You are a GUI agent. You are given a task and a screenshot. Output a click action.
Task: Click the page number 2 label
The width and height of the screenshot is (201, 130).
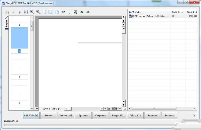tap(19, 51)
